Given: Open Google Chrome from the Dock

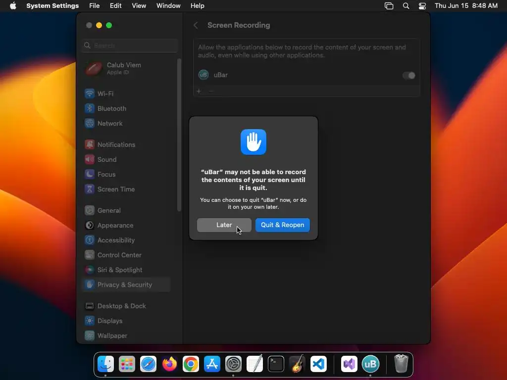Looking at the screenshot, I should click(x=191, y=364).
